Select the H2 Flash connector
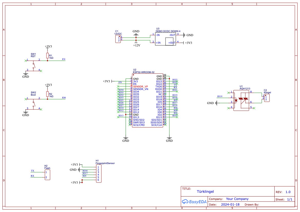 pyautogui.click(x=47, y=175)
